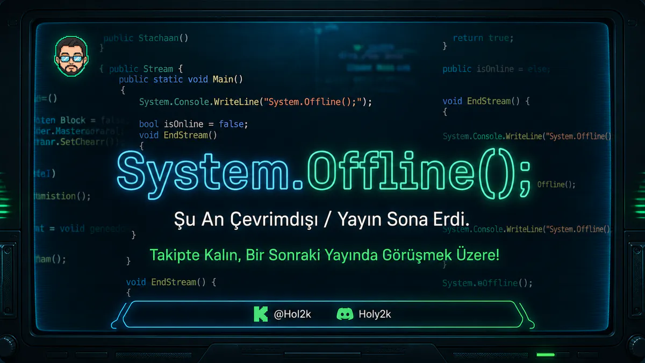Screen dimensions: 645x363
Task: Click "Takipte Kalın, Bir Sonraki Yayında Görüşmek Üzere!" text
Action: (x=324, y=255)
